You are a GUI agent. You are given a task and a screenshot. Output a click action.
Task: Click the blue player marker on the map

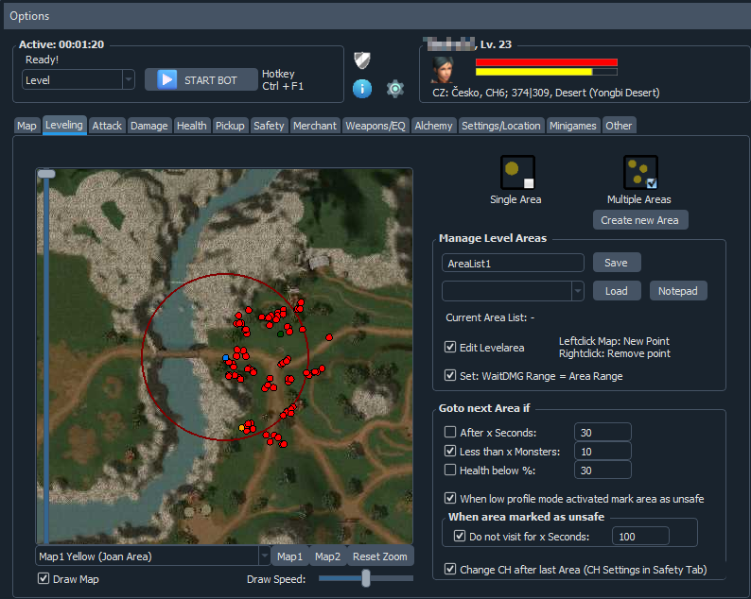pyautogui.click(x=226, y=357)
